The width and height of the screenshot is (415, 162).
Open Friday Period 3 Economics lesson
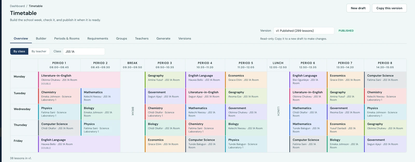(x=165, y=144)
